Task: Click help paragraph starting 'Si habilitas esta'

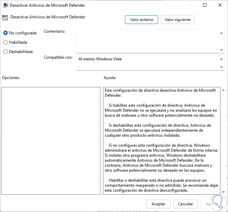Action: tap(161, 110)
